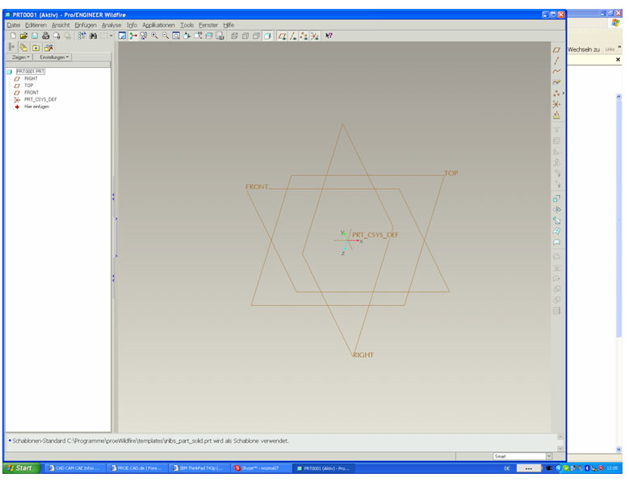Open context-sensitive help icon

point(329,36)
